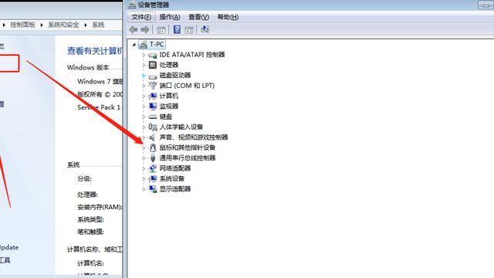Screen dimensions: 494x278
Task: Click the 鼠标和其他指针设备 mouse icon
Action: 153,147
